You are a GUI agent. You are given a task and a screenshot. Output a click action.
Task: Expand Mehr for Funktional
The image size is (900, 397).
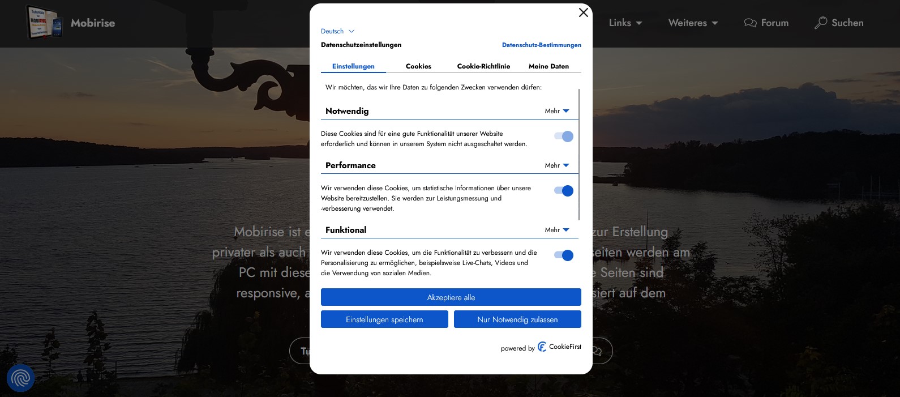[557, 230]
